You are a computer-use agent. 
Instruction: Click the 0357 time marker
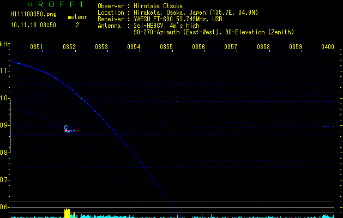231,46
